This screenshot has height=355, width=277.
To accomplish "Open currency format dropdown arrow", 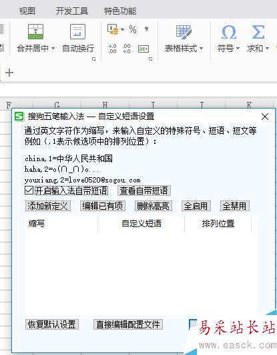I will 123,30.
